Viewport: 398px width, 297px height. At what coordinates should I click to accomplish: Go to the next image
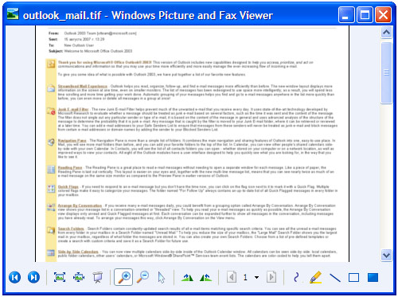pyautogui.click(x=33, y=277)
